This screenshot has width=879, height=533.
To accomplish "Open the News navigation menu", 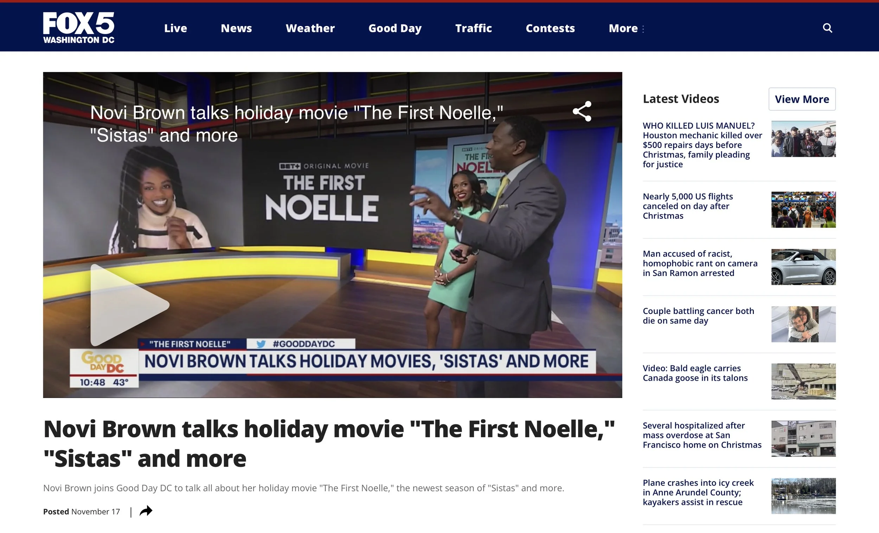I will coord(236,28).
